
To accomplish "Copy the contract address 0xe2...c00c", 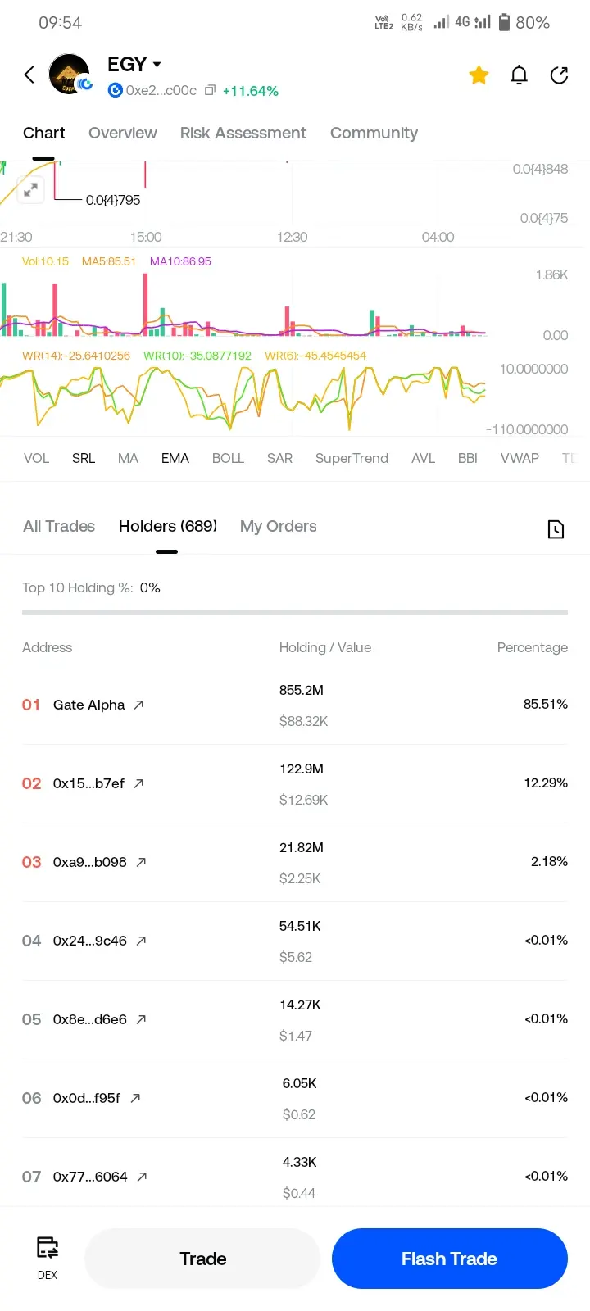I will (x=210, y=90).
